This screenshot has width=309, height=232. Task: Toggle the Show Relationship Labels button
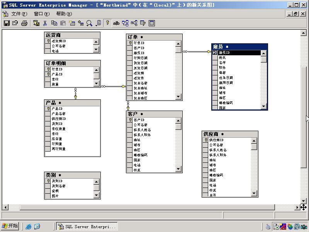[134, 23]
